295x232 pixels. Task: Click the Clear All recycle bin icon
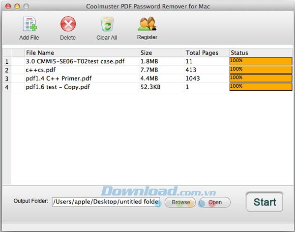[107, 24]
